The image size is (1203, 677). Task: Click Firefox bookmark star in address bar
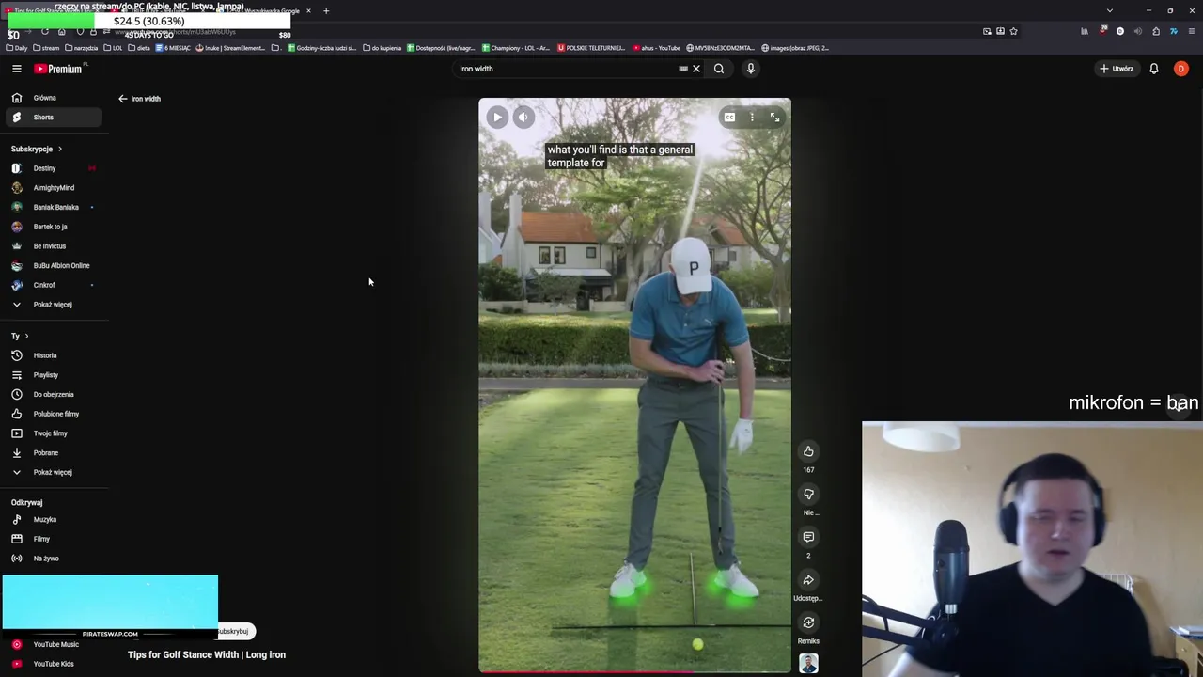pyautogui.click(x=1013, y=31)
